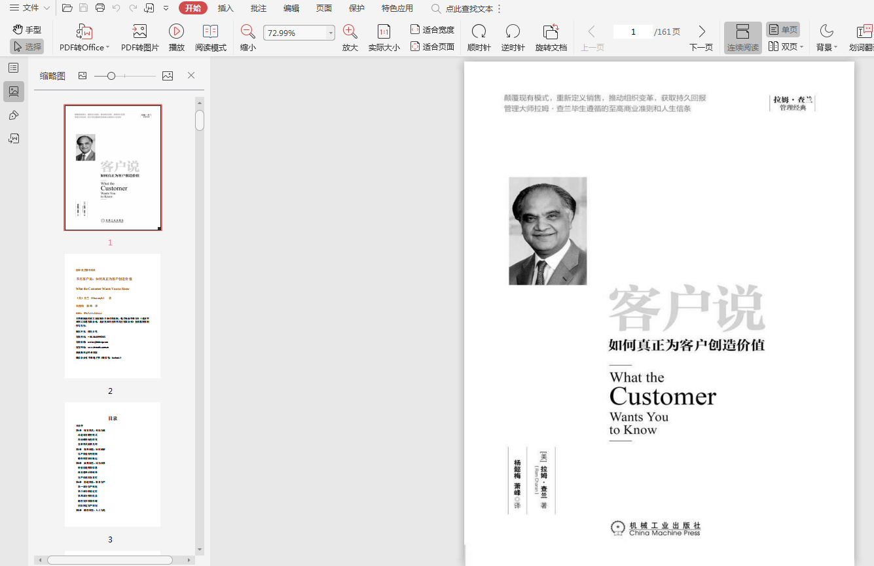This screenshot has height=566, width=874.
Task: Open the annotations icon in left sidebar
Action: (x=14, y=115)
